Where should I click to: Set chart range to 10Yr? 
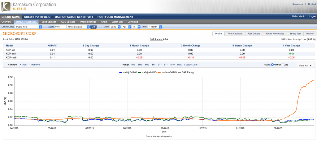tap(172, 65)
